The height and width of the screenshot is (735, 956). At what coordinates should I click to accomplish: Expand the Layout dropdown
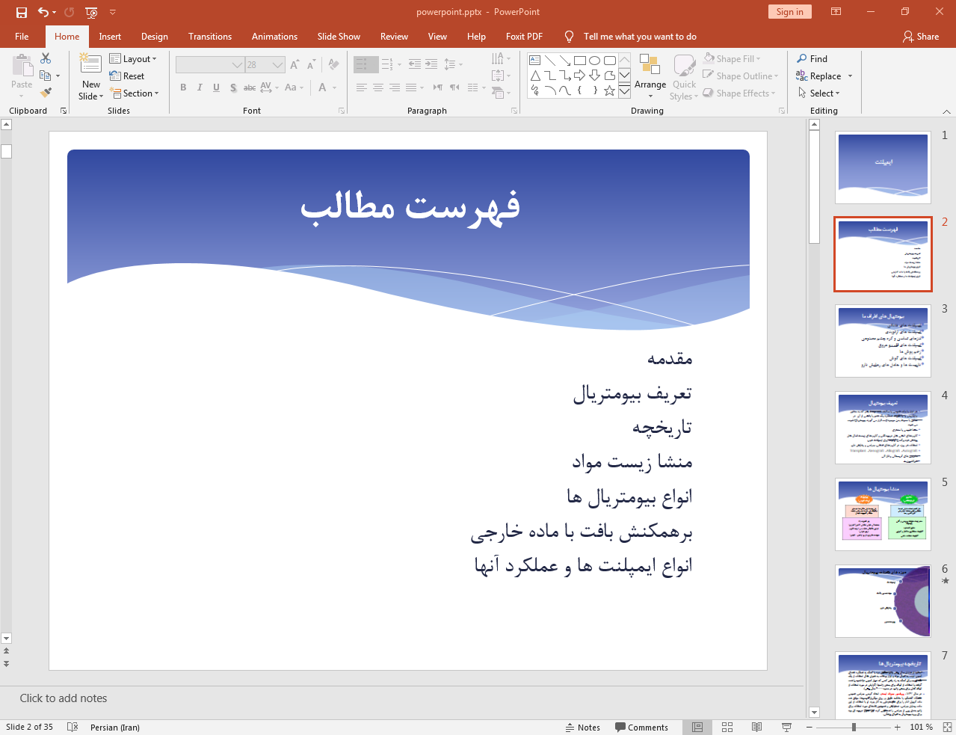click(133, 59)
